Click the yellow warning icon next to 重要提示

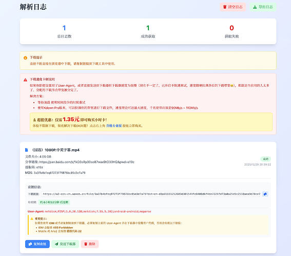pos(32,219)
